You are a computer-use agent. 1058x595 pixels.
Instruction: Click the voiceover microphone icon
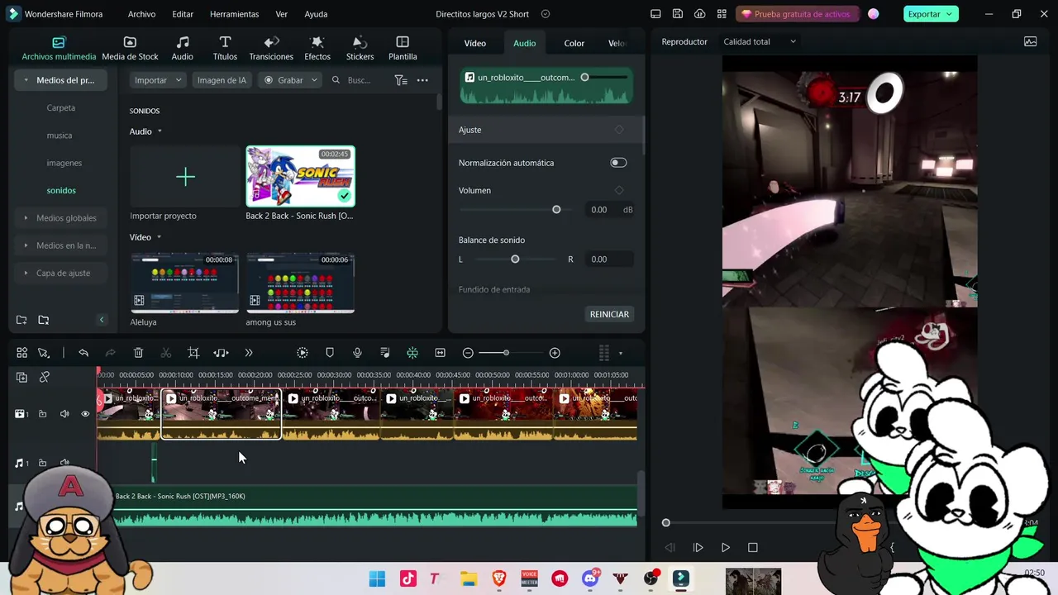[x=357, y=353]
